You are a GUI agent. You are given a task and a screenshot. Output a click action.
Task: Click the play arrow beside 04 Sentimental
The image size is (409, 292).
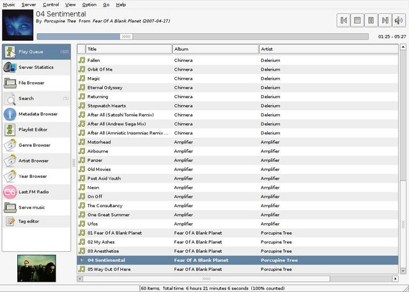coord(82,260)
